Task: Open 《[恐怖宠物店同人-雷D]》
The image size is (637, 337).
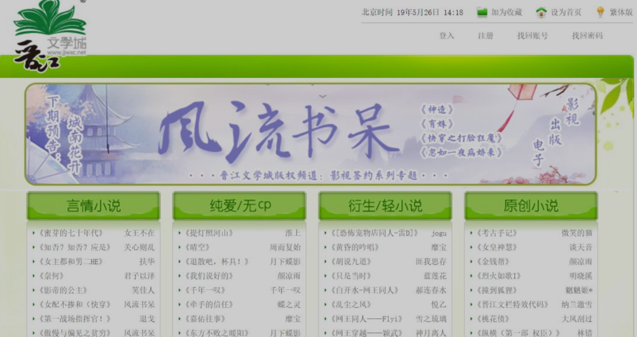Action: [374, 233]
